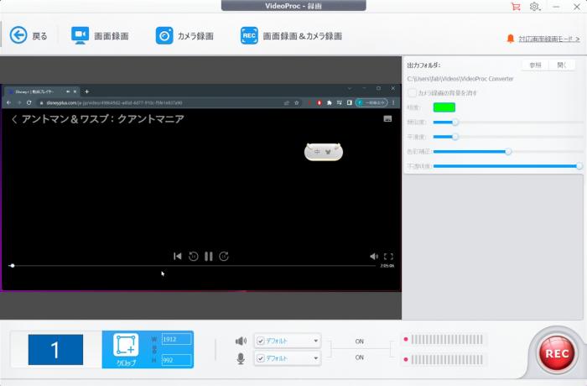Open new tab with plus icon in preview
587x386 pixels.
click(x=87, y=91)
